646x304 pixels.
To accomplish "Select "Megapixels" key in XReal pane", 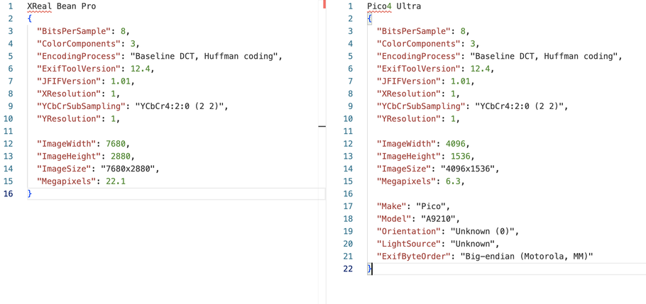I will pos(68,181).
